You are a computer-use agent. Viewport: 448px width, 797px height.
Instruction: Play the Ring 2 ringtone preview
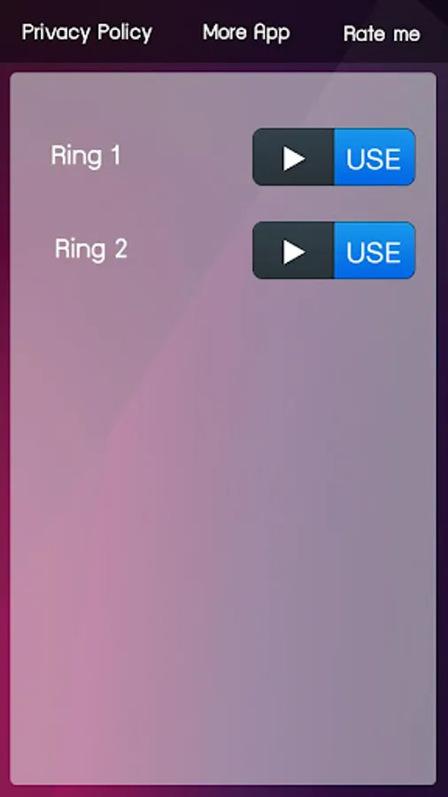[294, 251]
